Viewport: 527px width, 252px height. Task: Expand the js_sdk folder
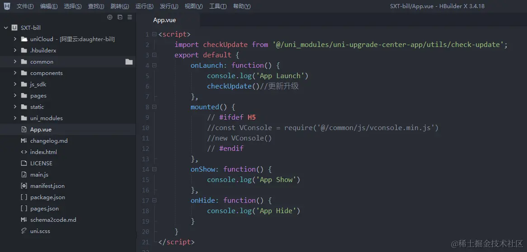click(x=15, y=84)
